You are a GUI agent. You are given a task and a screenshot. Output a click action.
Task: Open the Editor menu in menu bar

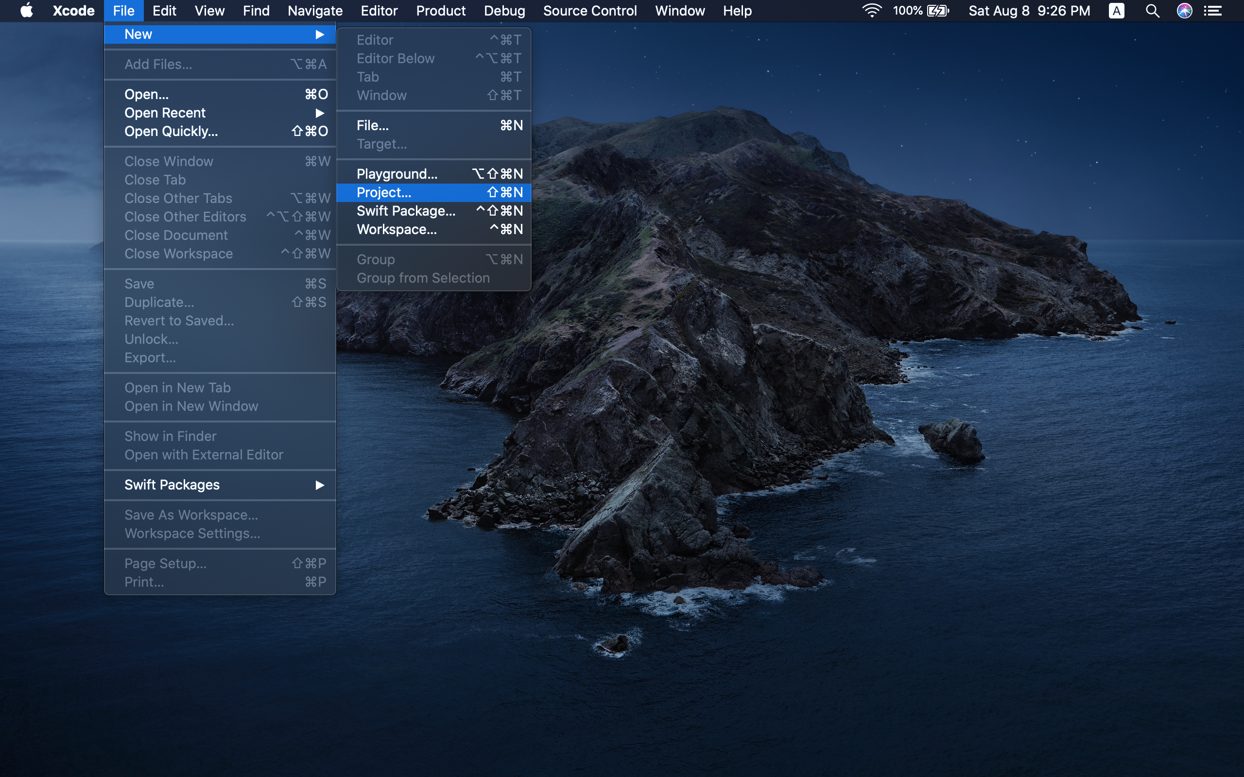click(x=379, y=10)
